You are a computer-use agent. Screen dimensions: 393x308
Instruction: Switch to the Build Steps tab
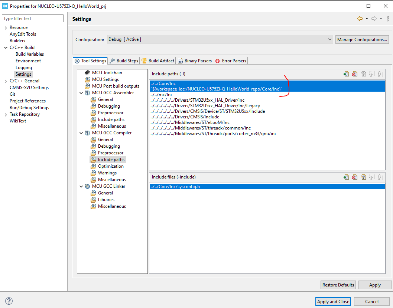[126, 60]
